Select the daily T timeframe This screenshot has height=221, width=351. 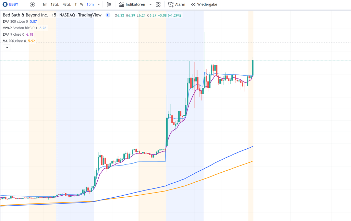pos(76,4)
